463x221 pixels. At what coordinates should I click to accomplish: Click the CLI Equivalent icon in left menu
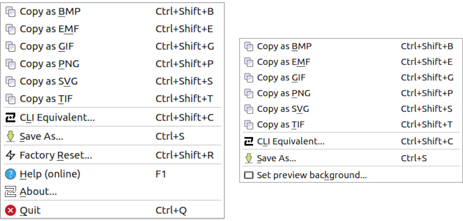coord(11,117)
